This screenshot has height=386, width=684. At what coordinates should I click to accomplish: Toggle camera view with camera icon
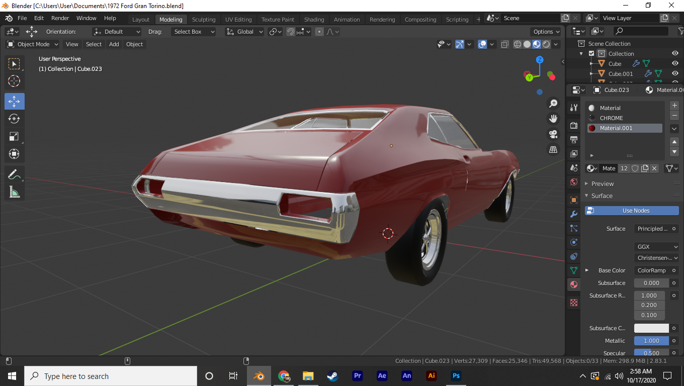point(553,134)
